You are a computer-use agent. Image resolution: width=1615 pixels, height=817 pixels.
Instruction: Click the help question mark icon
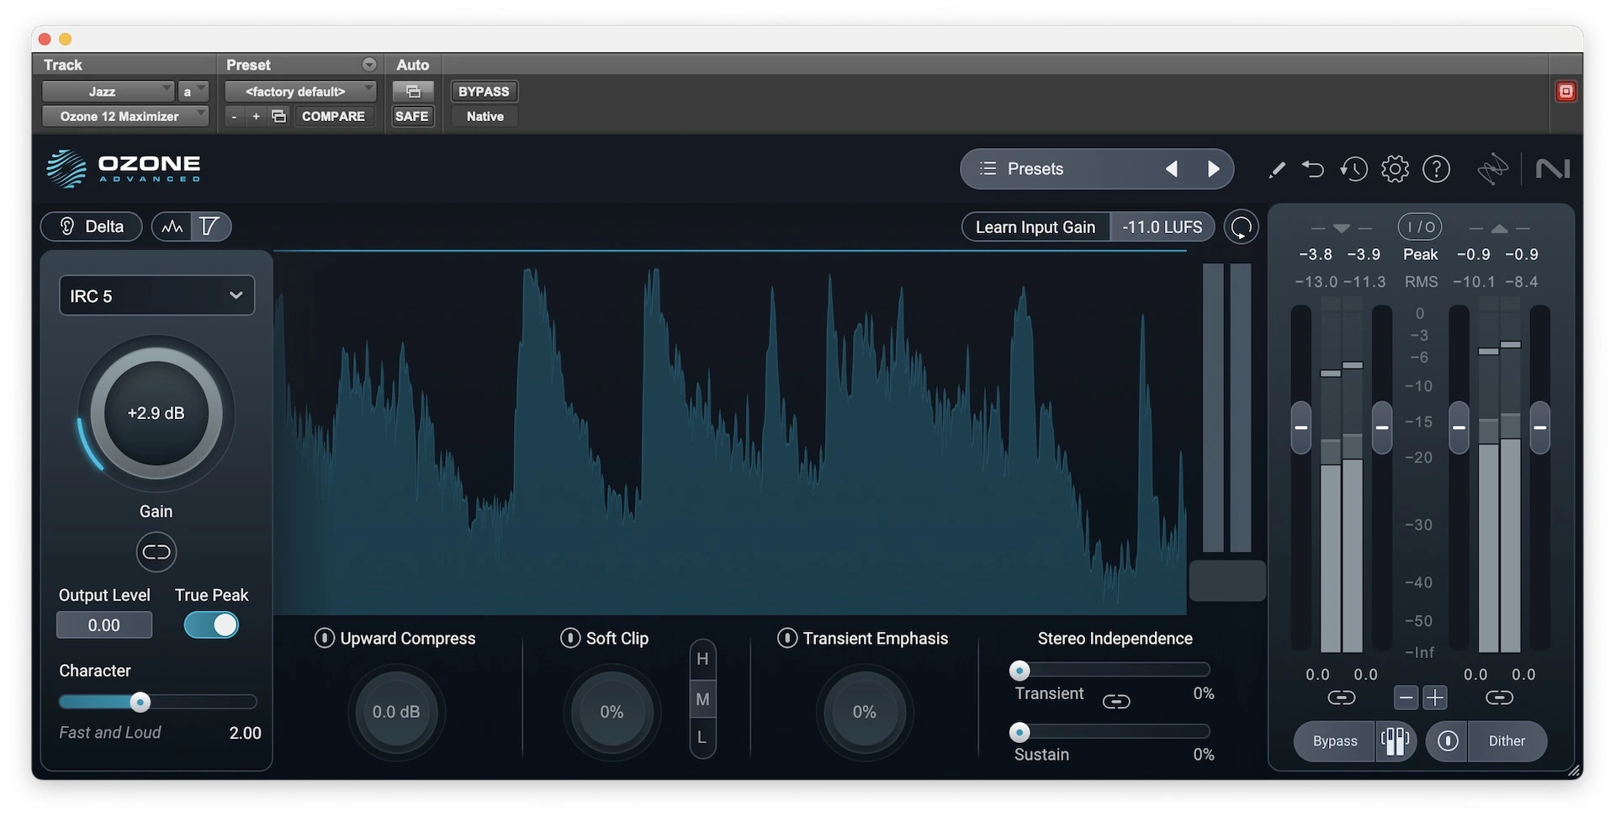tap(1436, 169)
